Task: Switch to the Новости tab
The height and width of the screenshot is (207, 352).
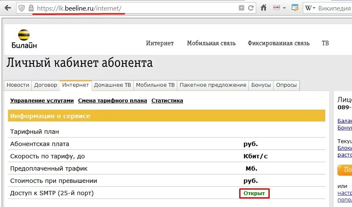Action: coord(18,85)
